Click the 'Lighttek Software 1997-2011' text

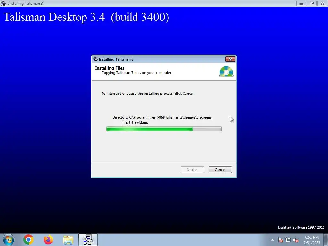pos(301,227)
